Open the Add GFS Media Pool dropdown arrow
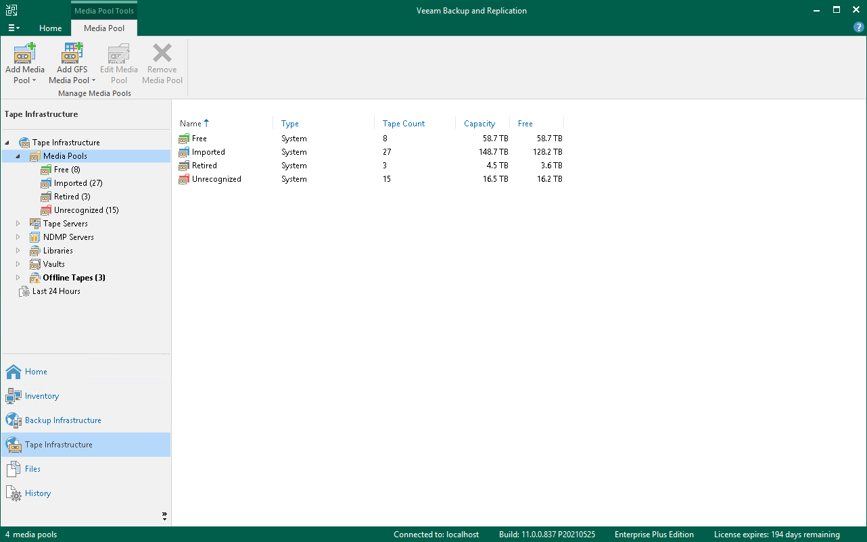This screenshot has width=867, height=542. [95, 80]
